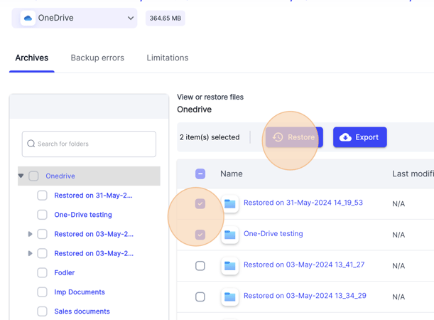Open One-Drive testing in the tree
This screenshot has height=320, width=434.
point(83,215)
